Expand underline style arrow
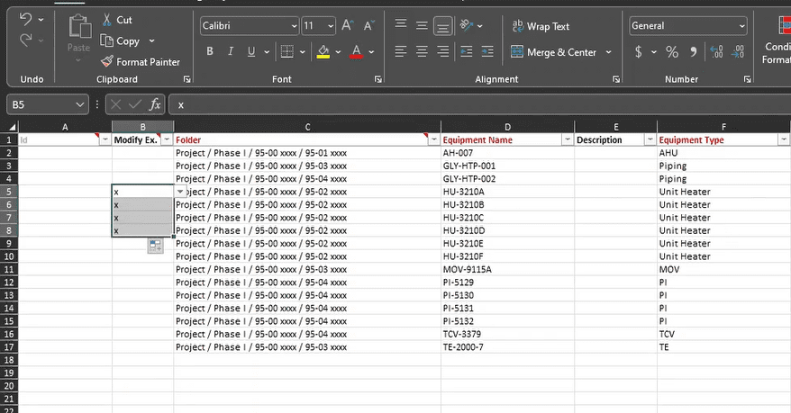Viewport: 791px width, 413px height. [x=267, y=51]
